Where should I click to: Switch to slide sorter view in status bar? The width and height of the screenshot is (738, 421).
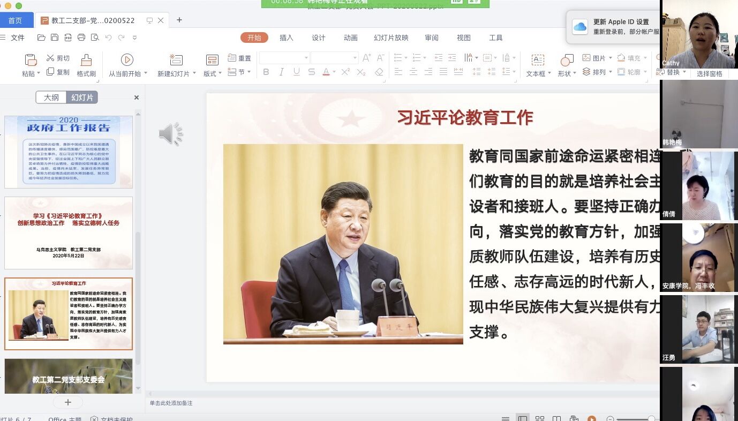(x=540, y=419)
